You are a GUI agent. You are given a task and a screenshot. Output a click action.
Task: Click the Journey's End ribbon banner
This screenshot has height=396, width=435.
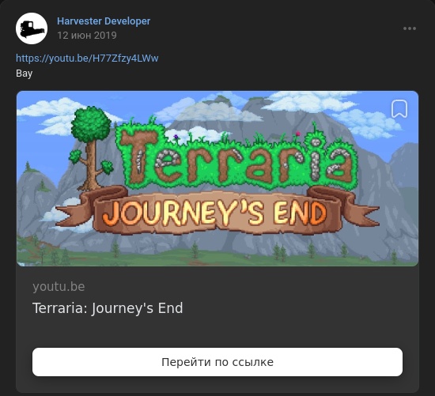pyautogui.click(x=217, y=212)
